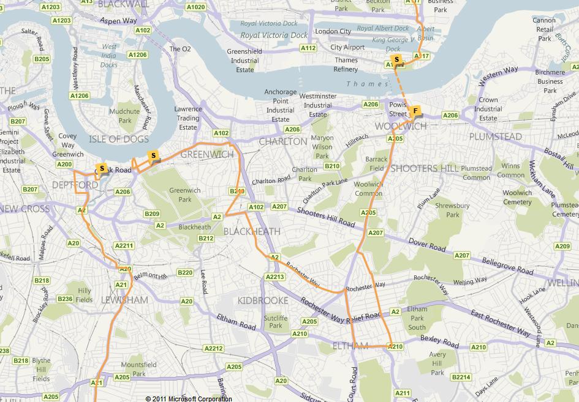Viewport: 579px width, 402px height.
Task: Click the B2214 road shield
Action: click(x=461, y=377)
